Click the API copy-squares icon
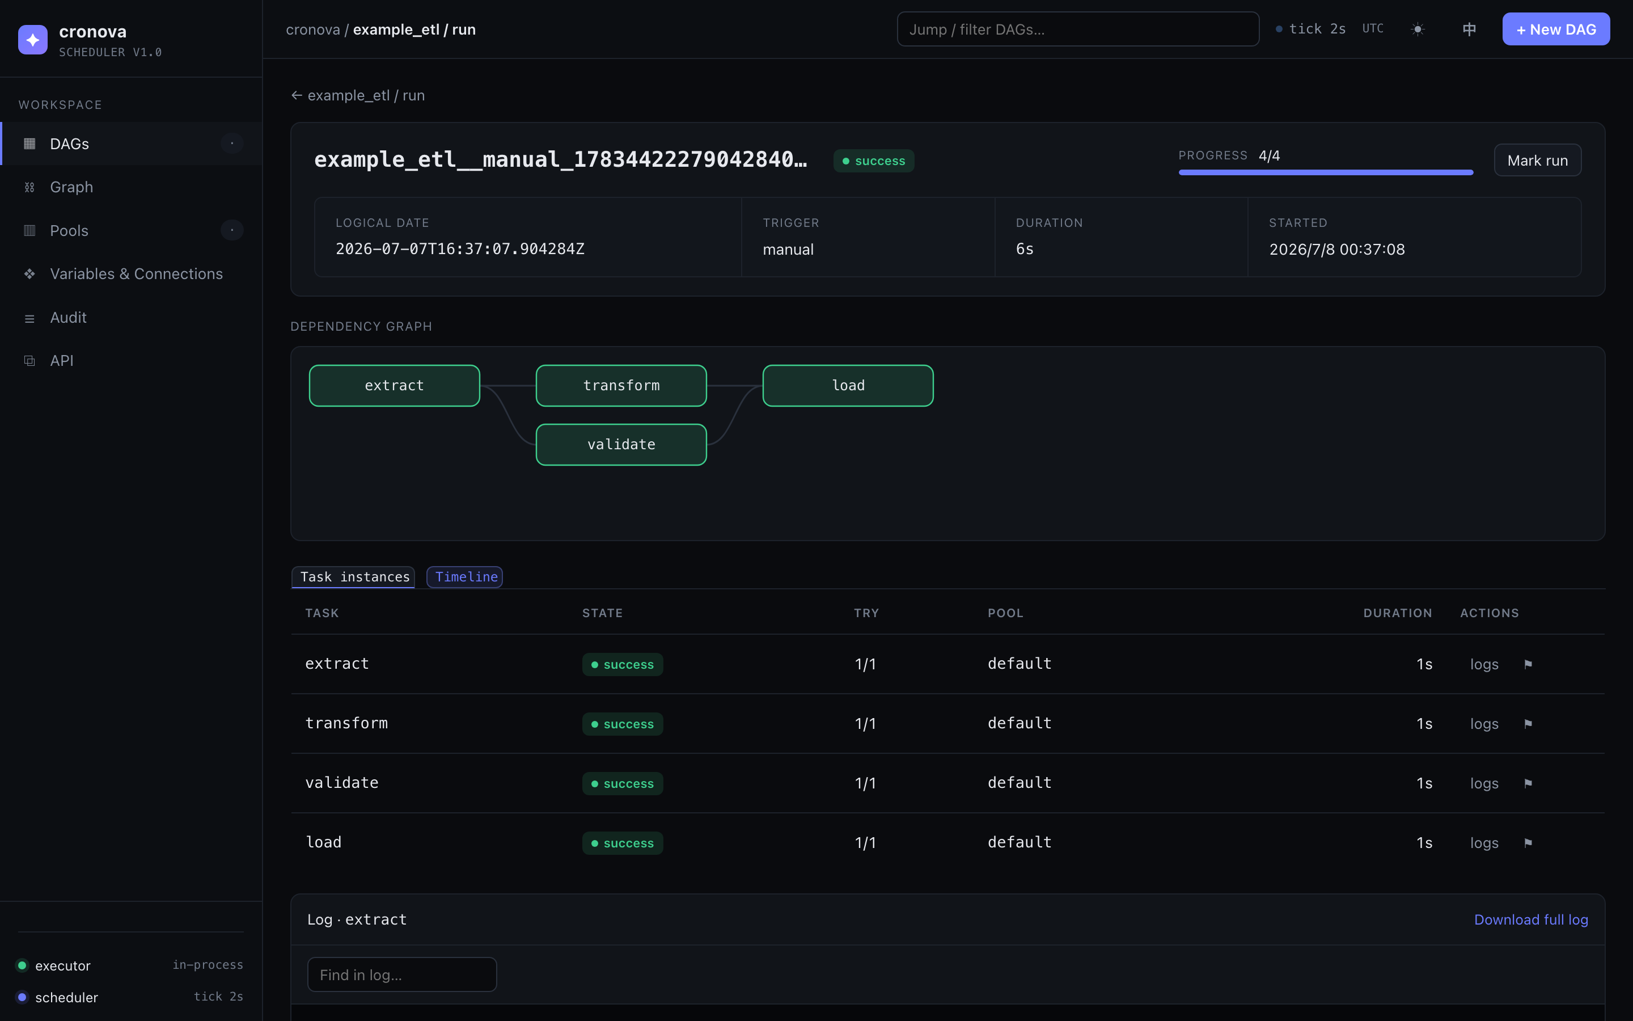1633x1021 pixels. pyautogui.click(x=29, y=361)
